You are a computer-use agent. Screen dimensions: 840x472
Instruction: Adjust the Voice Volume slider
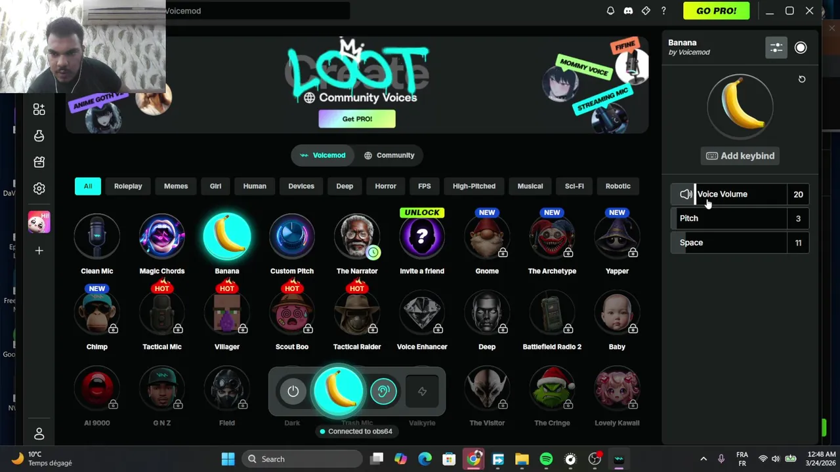click(x=740, y=194)
